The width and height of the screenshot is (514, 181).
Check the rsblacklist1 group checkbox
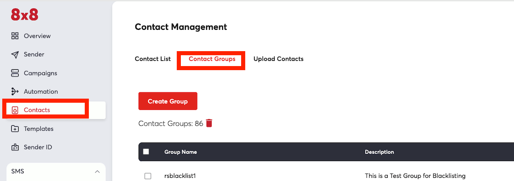(148, 176)
